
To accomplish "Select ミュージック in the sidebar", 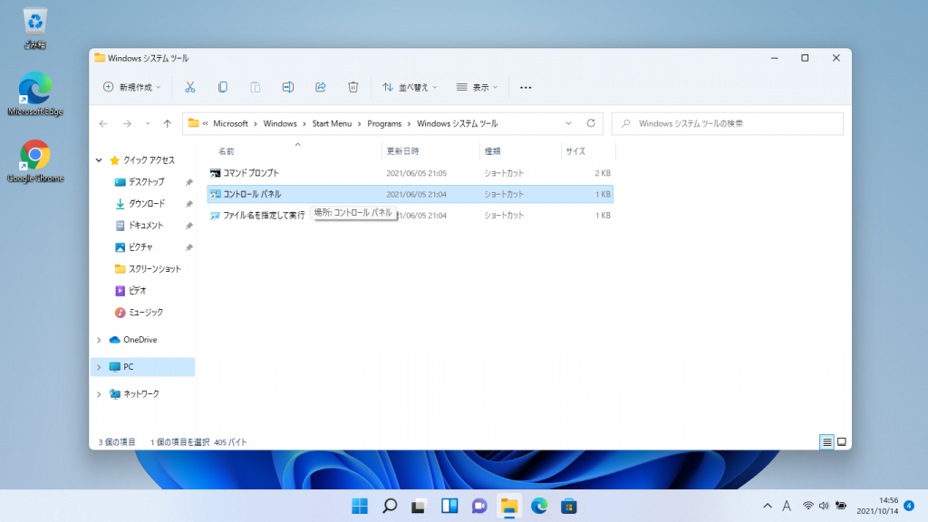I will coord(146,313).
